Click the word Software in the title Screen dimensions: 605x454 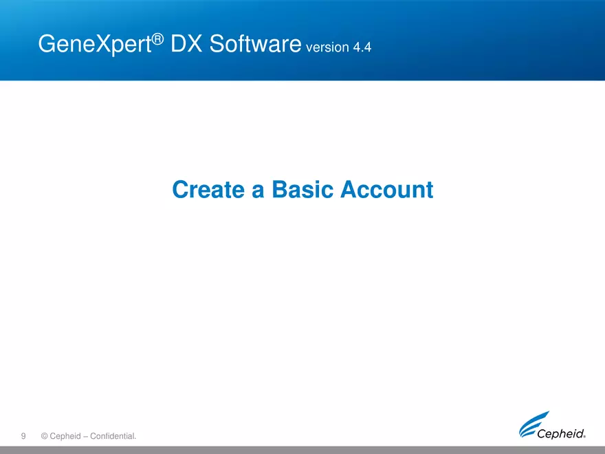256,45
